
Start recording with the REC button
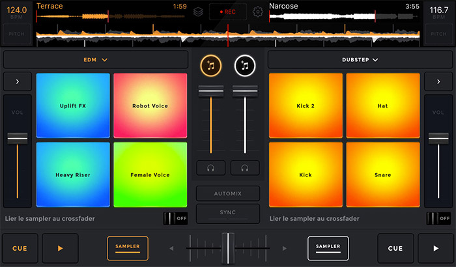click(x=228, y=12)
